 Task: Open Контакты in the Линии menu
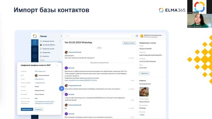tap(46, 56)
